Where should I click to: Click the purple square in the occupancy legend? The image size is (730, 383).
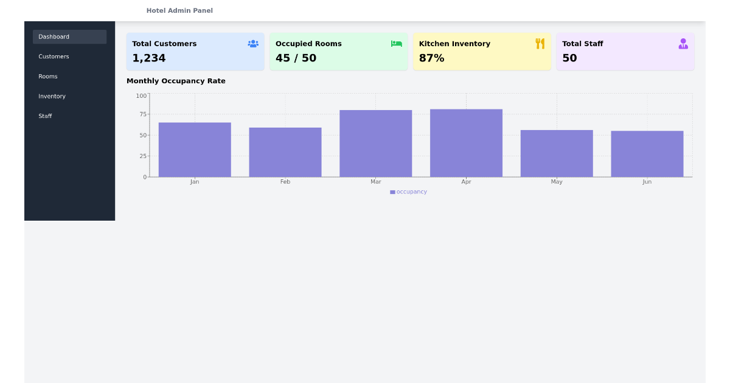click(391, 191)
